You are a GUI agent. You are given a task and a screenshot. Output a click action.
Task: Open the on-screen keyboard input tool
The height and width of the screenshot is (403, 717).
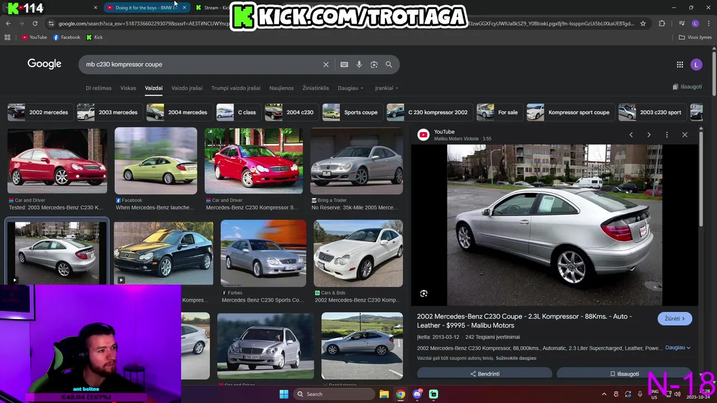click(344, 64)
